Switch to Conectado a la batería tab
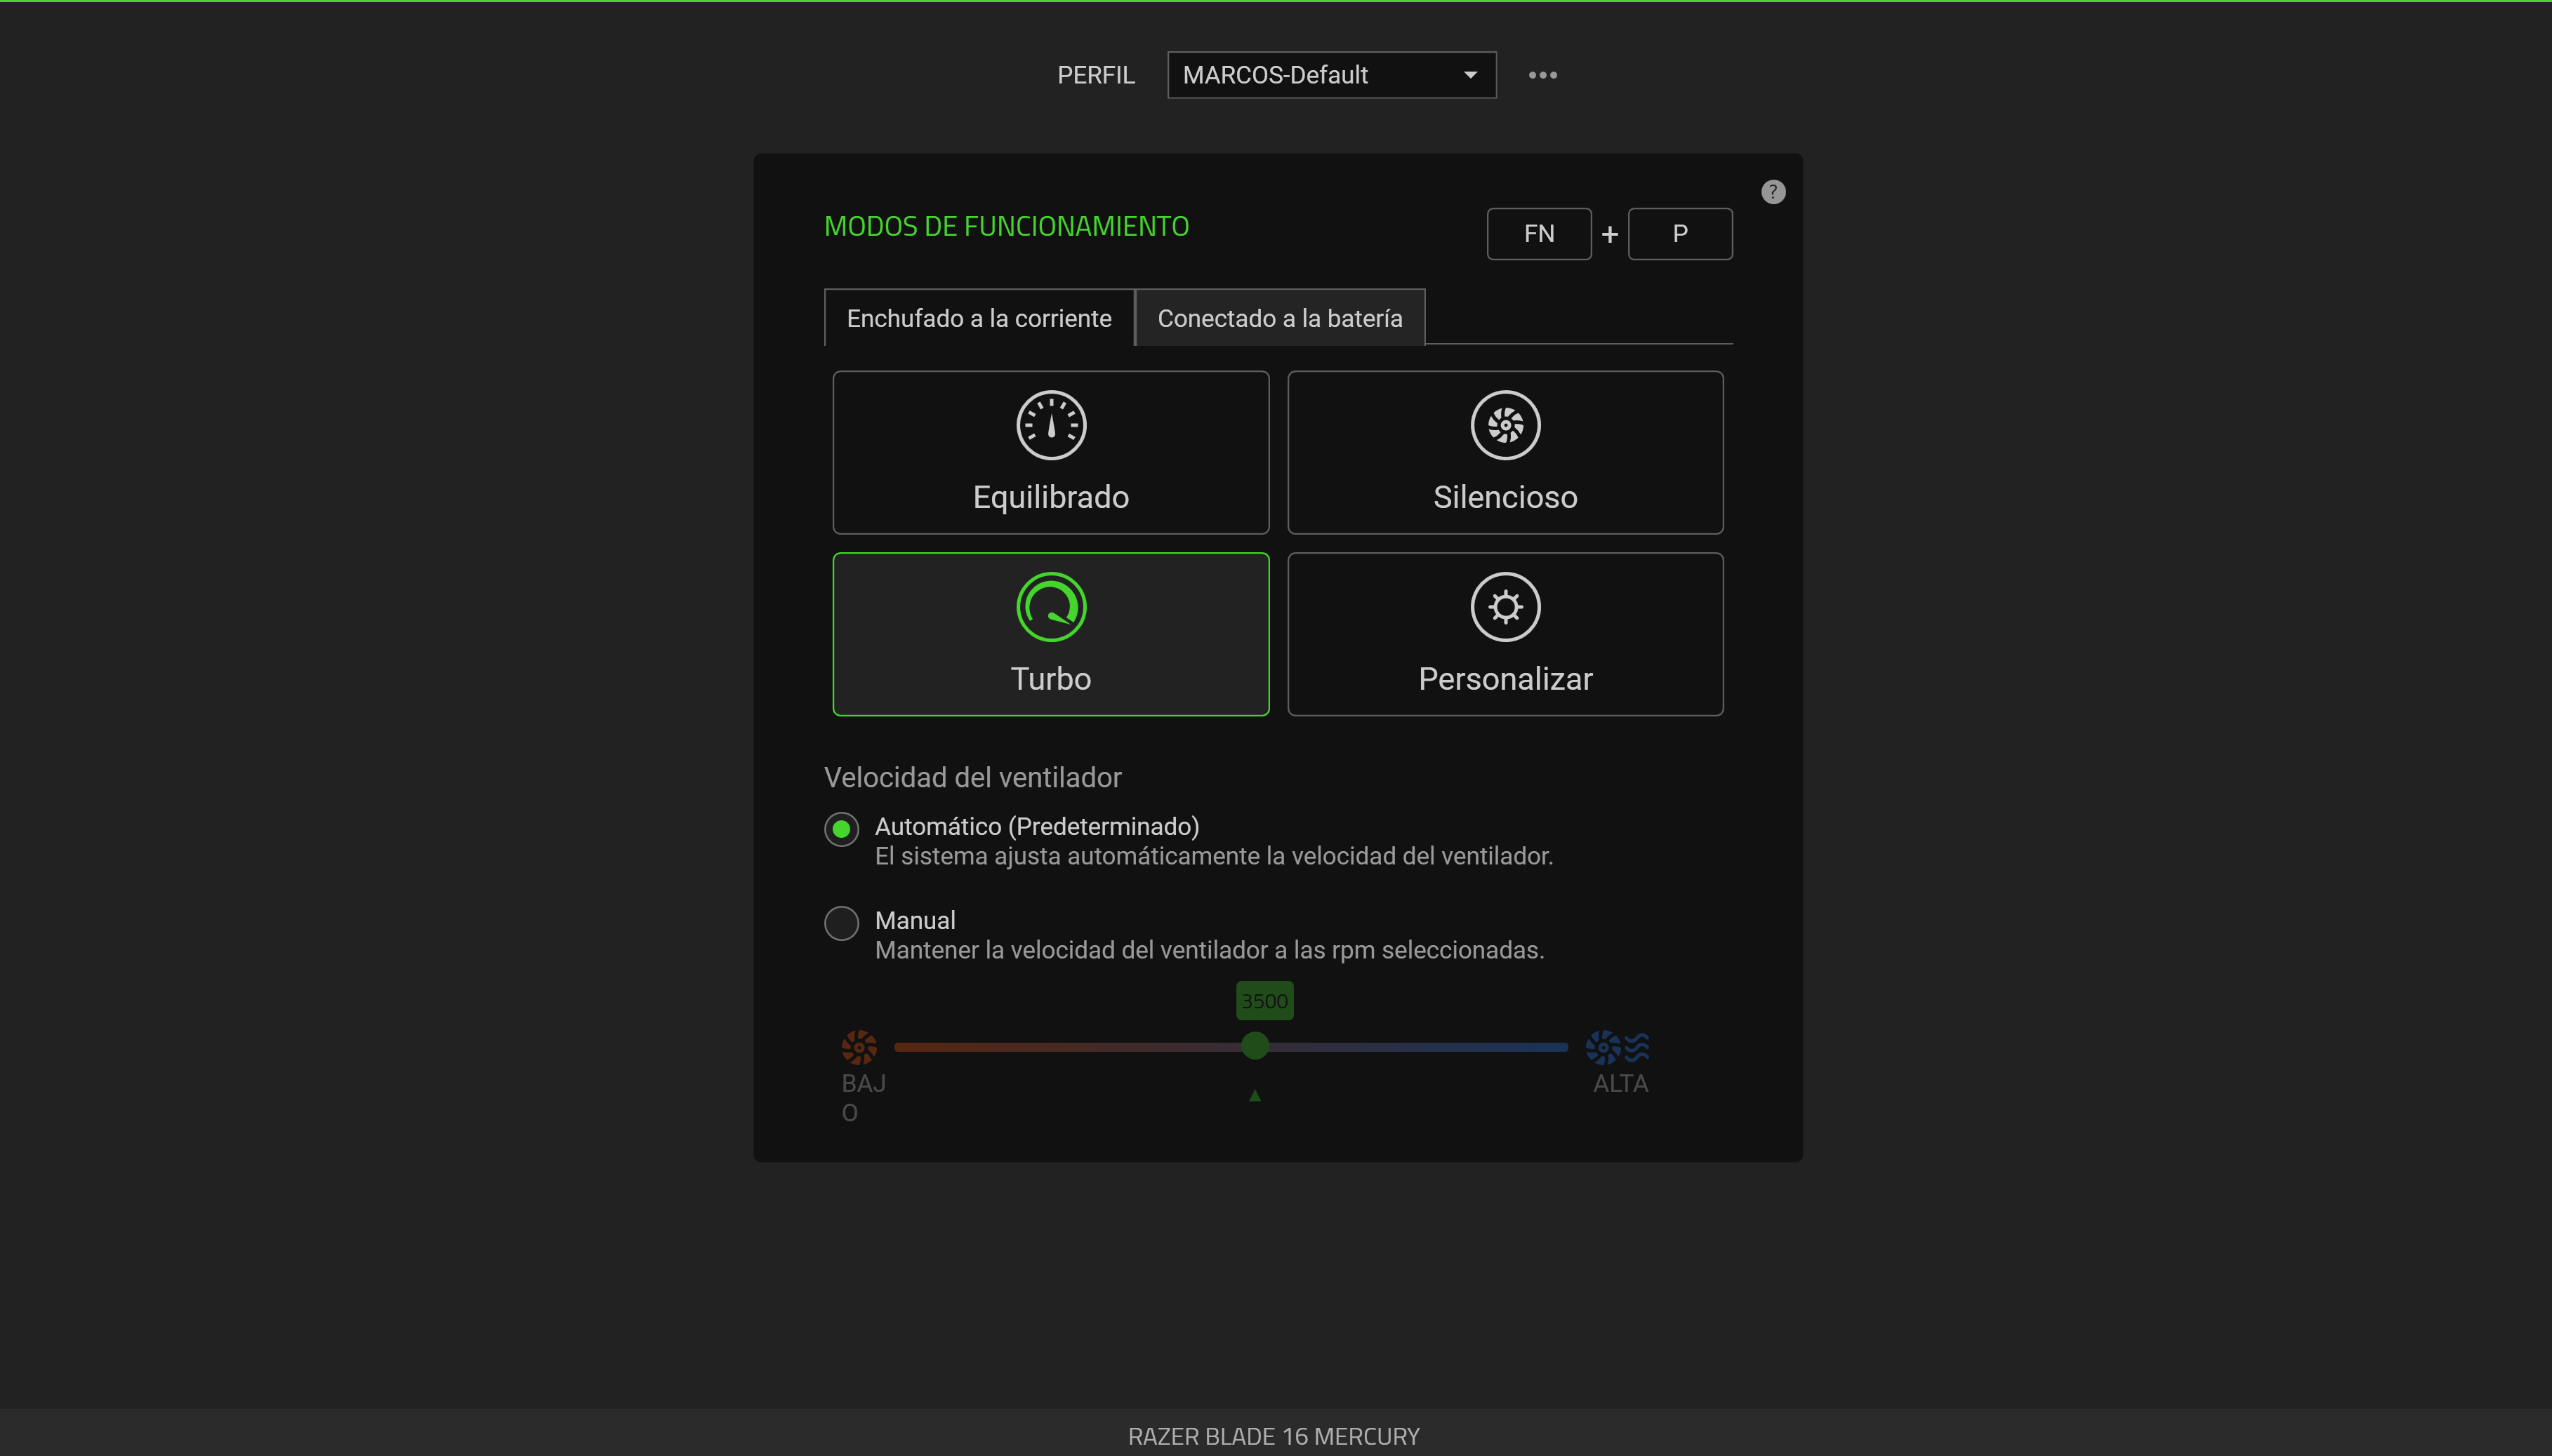Viewport: 2552px width, 1456px height. (x=1279, y=318)
